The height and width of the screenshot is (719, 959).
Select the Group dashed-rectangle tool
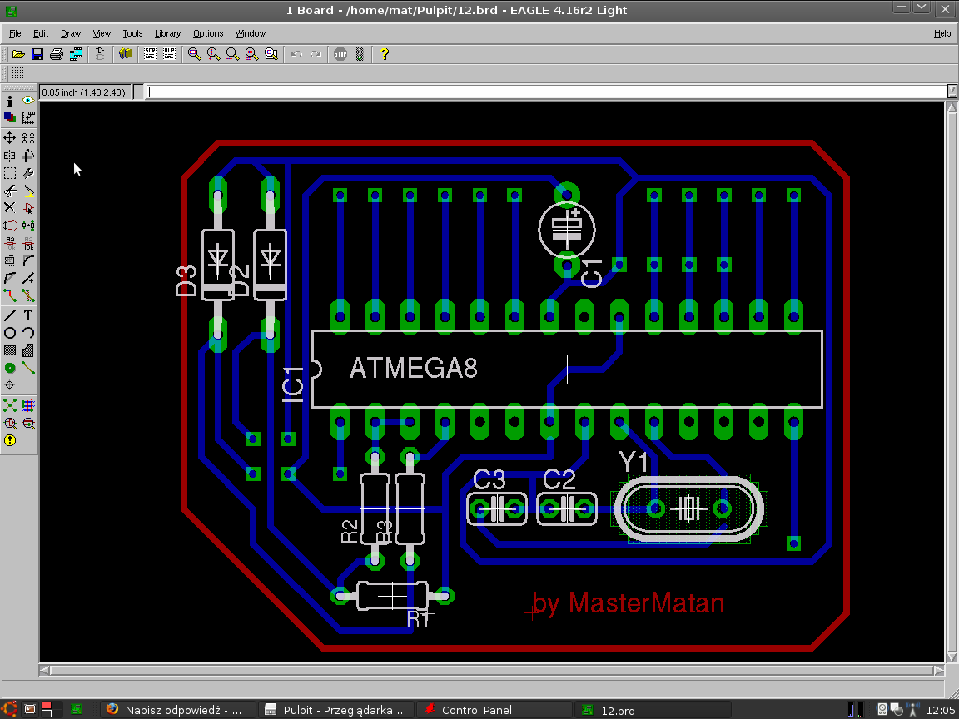coord(10,174)
